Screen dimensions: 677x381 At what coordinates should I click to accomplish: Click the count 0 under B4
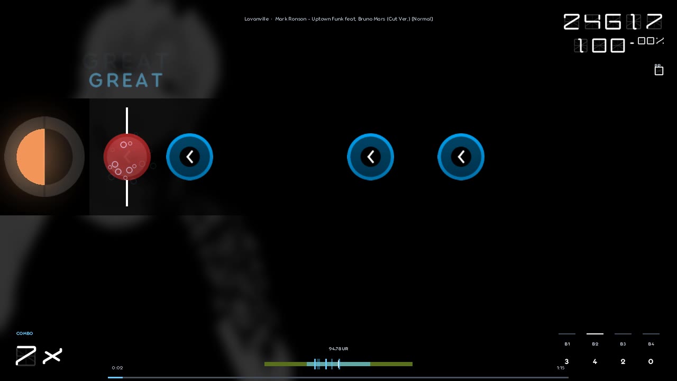point(651,361)
